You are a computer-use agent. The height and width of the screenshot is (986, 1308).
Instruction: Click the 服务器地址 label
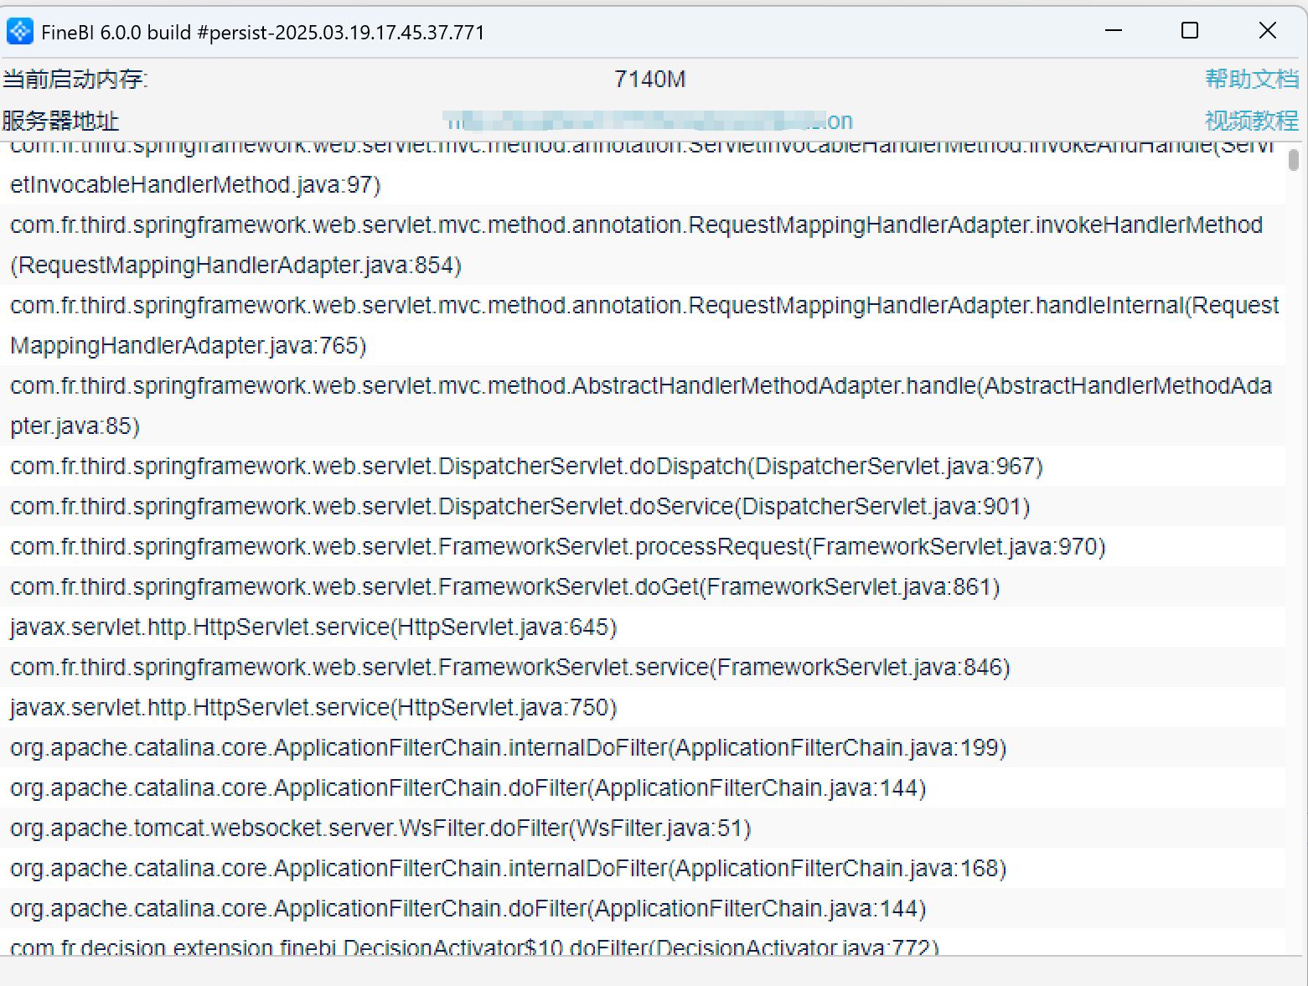click(x=60, y=121)
